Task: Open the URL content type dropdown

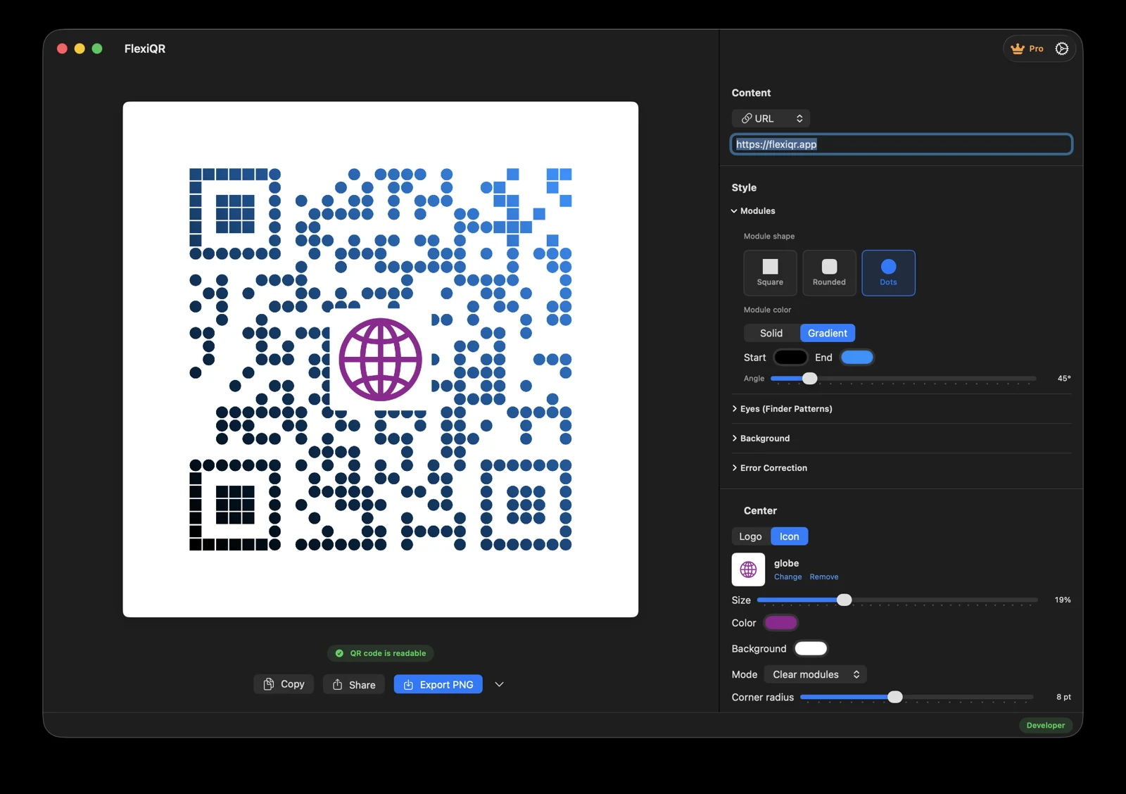Action: (771, 118)
